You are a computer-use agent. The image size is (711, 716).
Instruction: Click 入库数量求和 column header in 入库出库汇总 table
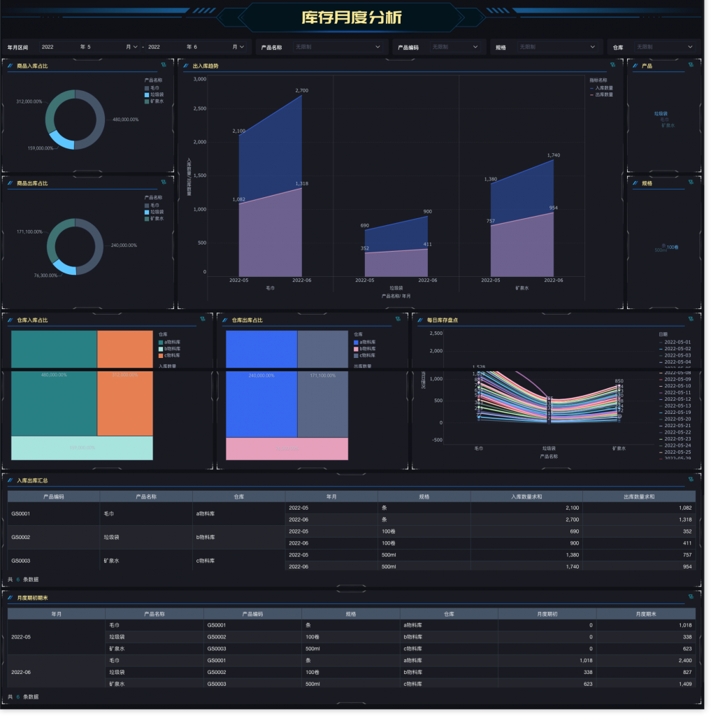[526, 496]
